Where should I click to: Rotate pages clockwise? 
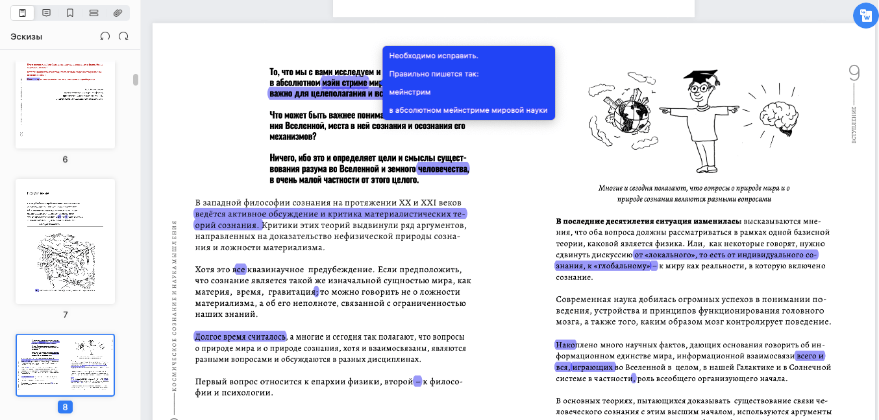point(123,36)
